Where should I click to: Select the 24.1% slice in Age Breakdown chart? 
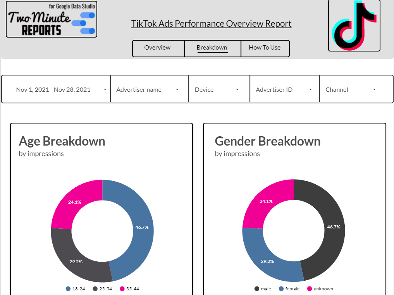(75, 202)
